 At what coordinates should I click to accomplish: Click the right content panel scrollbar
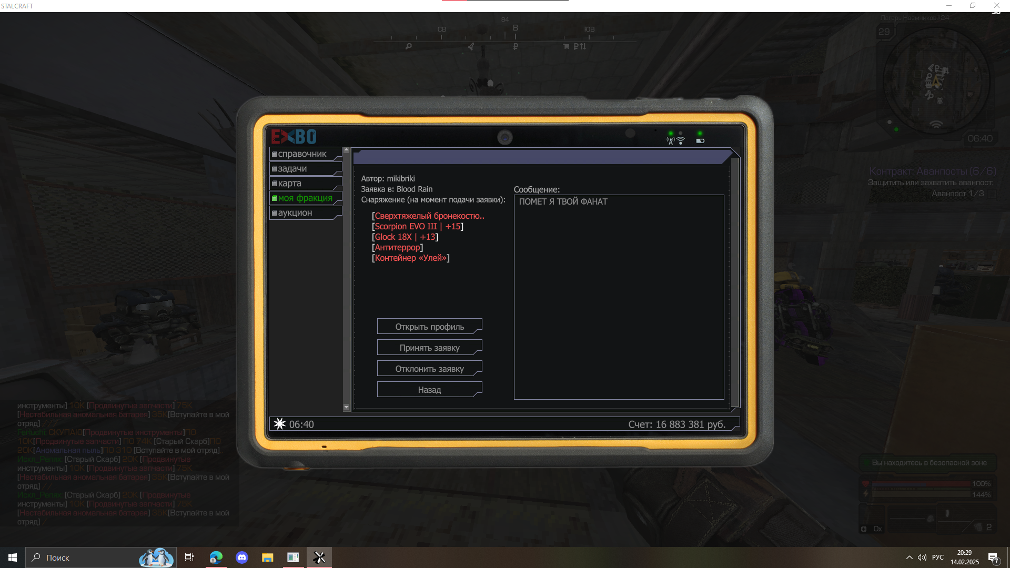[735, 282]
